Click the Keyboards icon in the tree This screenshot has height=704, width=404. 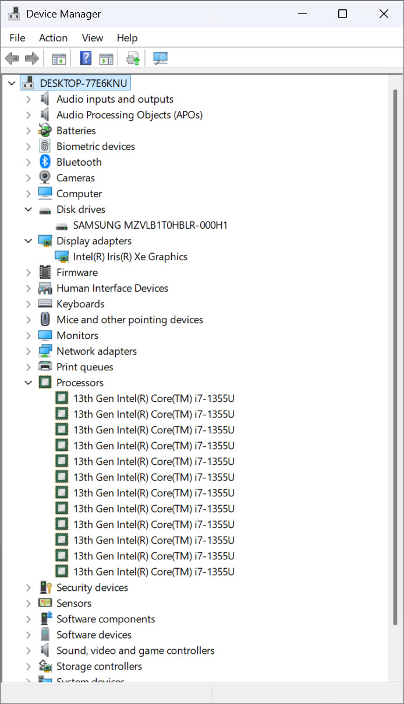45,304
